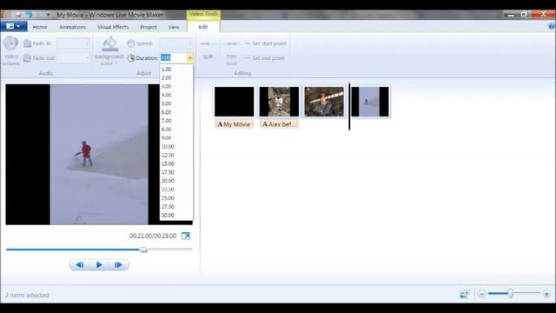Screen dimensions: 556x313
Task: Click the My Movie title caption
Action: (234, 124)
